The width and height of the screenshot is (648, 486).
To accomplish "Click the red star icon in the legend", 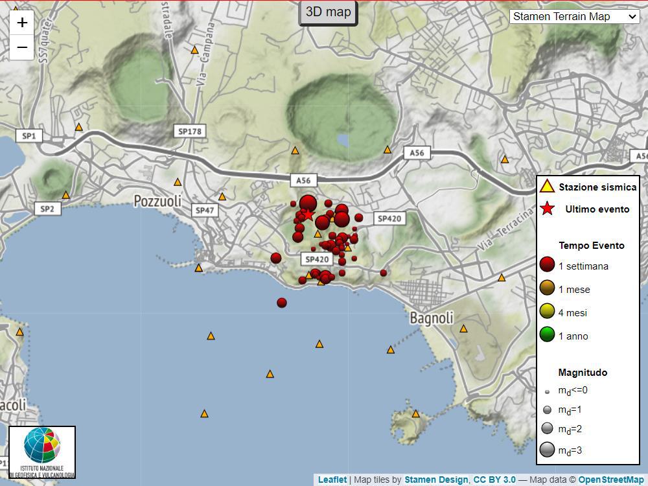I will click(548, 209).
